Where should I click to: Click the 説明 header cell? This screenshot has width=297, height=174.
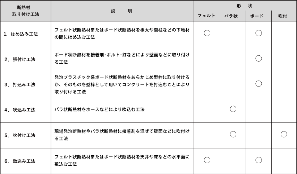click(122, 11)
